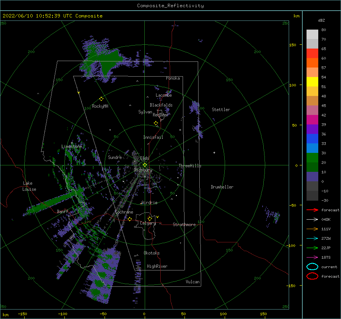Screen dimensions: 341x319
Task: Click the Blackfalds label
Action: tap(161, 105)
